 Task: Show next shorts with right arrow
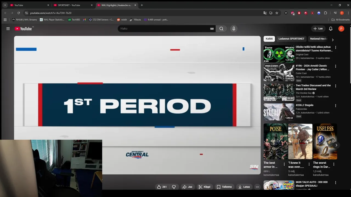(336, 145)
